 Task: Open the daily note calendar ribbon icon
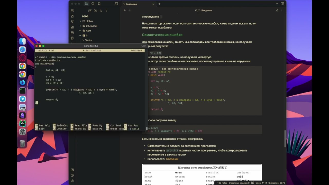point(72,33)
